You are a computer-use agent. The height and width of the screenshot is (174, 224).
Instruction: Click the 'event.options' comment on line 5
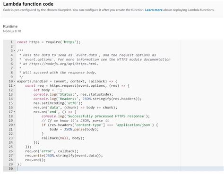[x=95, y=59]
